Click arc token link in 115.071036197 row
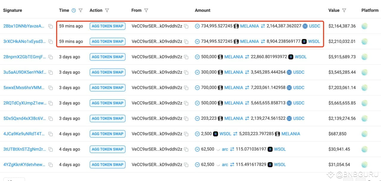Image resolution: width=381 pixels, height=181 pixels. point(225,149)
